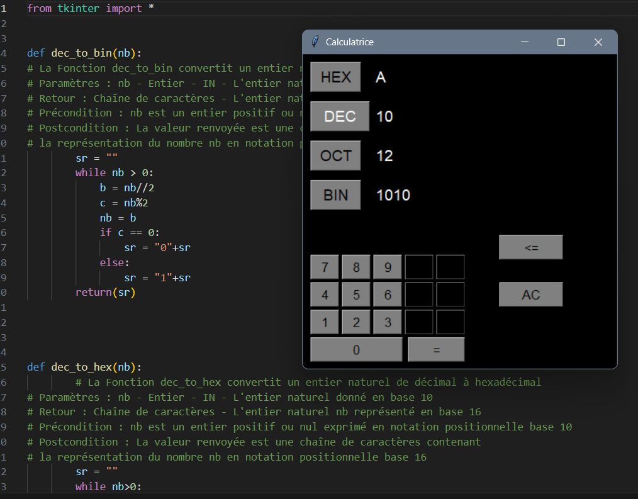Tap the 8 key
Viewport: 638px width, 499px height.
pos(356,267)
